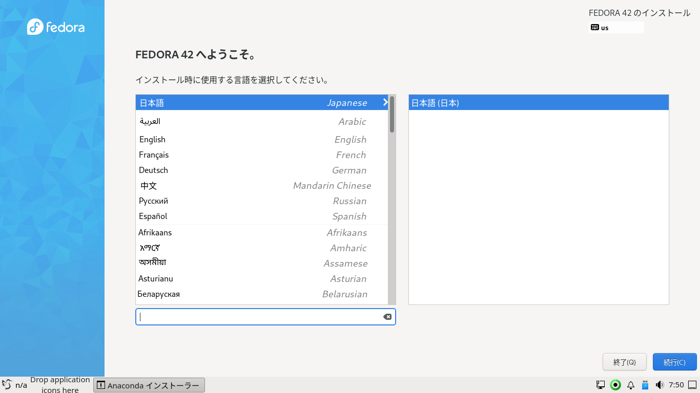
Task: Select 中文 Mandarin Chinese language
Action: point(262,185)
